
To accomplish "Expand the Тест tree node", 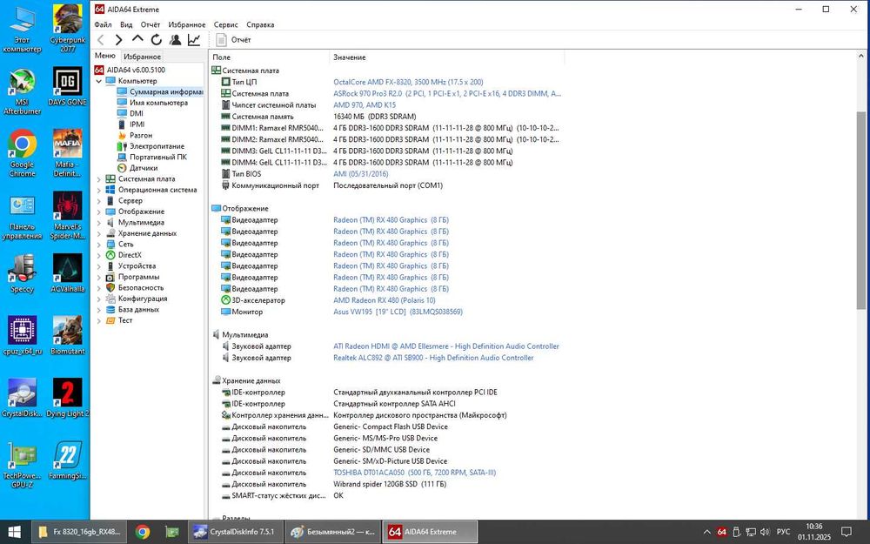I will [99, 320].
